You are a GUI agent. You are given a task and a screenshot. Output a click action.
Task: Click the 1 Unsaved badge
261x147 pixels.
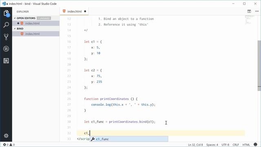point(44,18)
